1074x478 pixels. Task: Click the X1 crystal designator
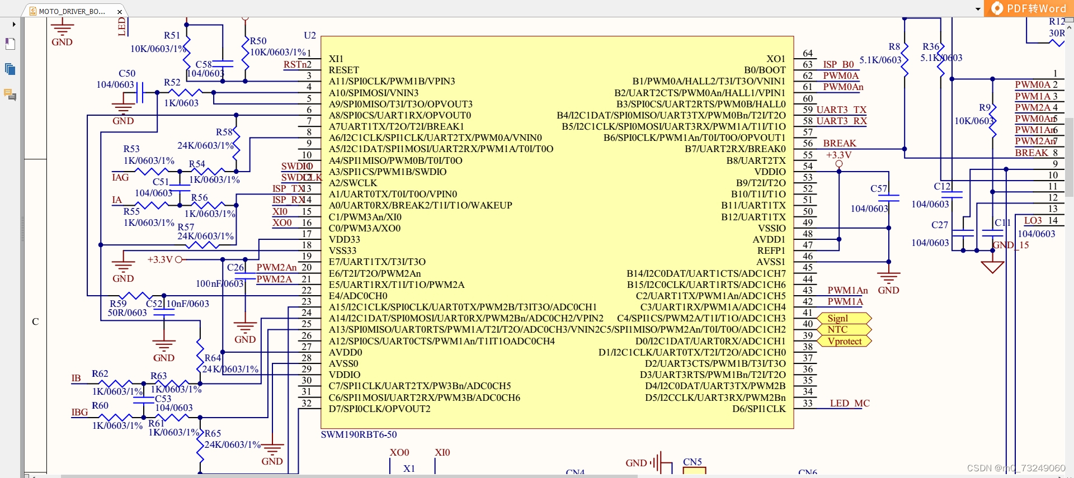[x=409, y=468]
